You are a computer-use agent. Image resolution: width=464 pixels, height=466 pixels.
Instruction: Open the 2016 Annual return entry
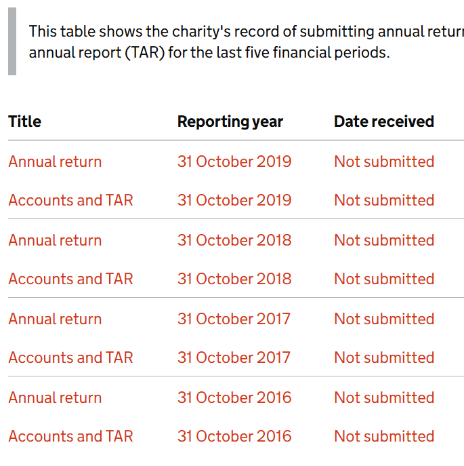(x=55, y=397)
